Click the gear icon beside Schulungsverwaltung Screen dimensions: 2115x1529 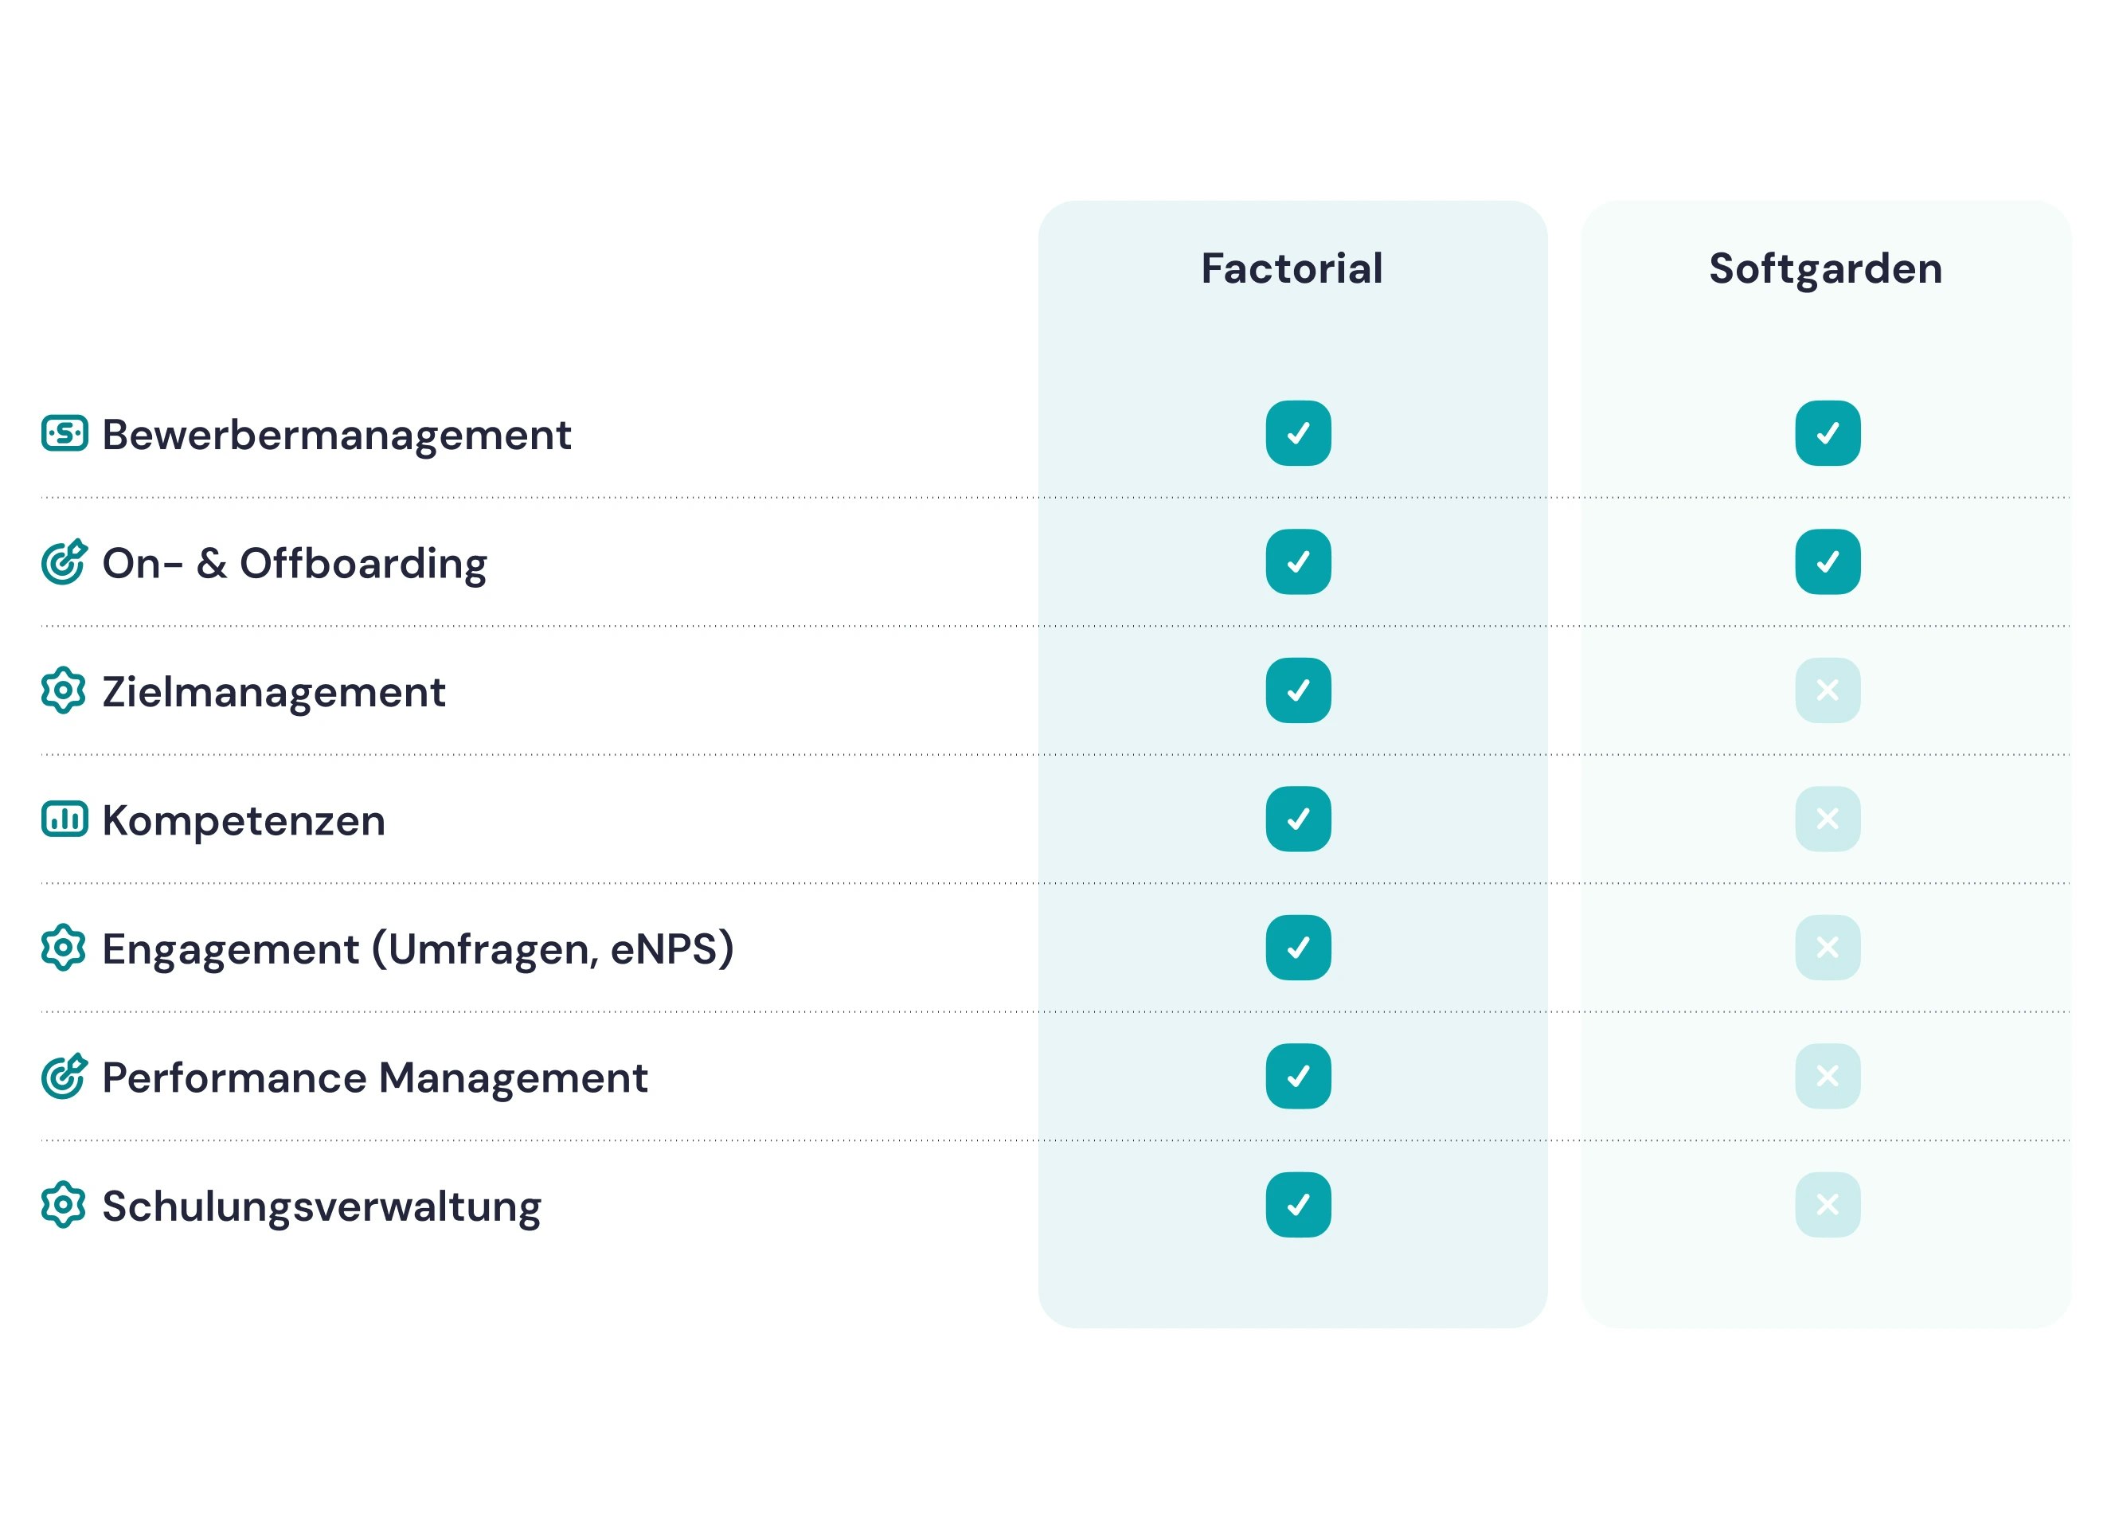click(x=64, y=1206)
